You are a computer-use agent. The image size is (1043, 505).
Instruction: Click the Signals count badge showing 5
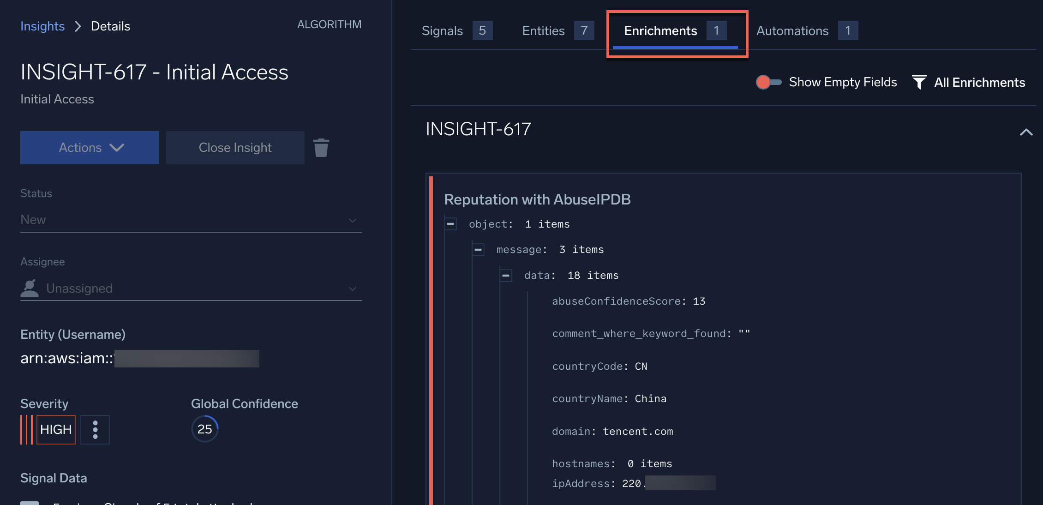(483, 30)
